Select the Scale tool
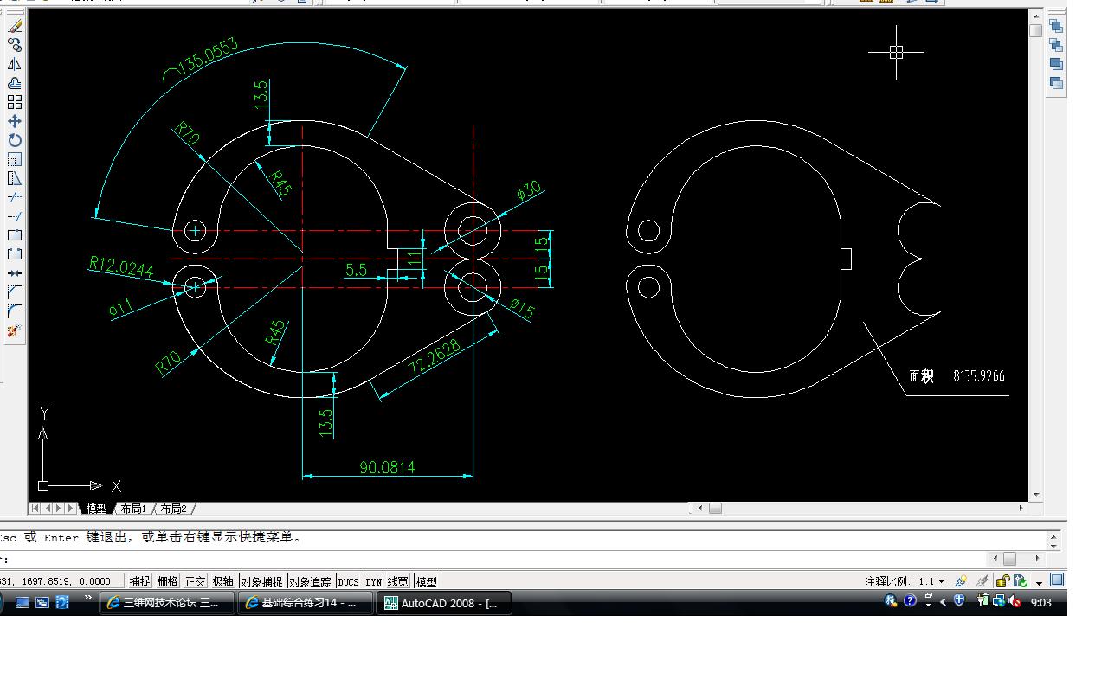This screenshot has height=692, width=1108. (x=15, y=160)
